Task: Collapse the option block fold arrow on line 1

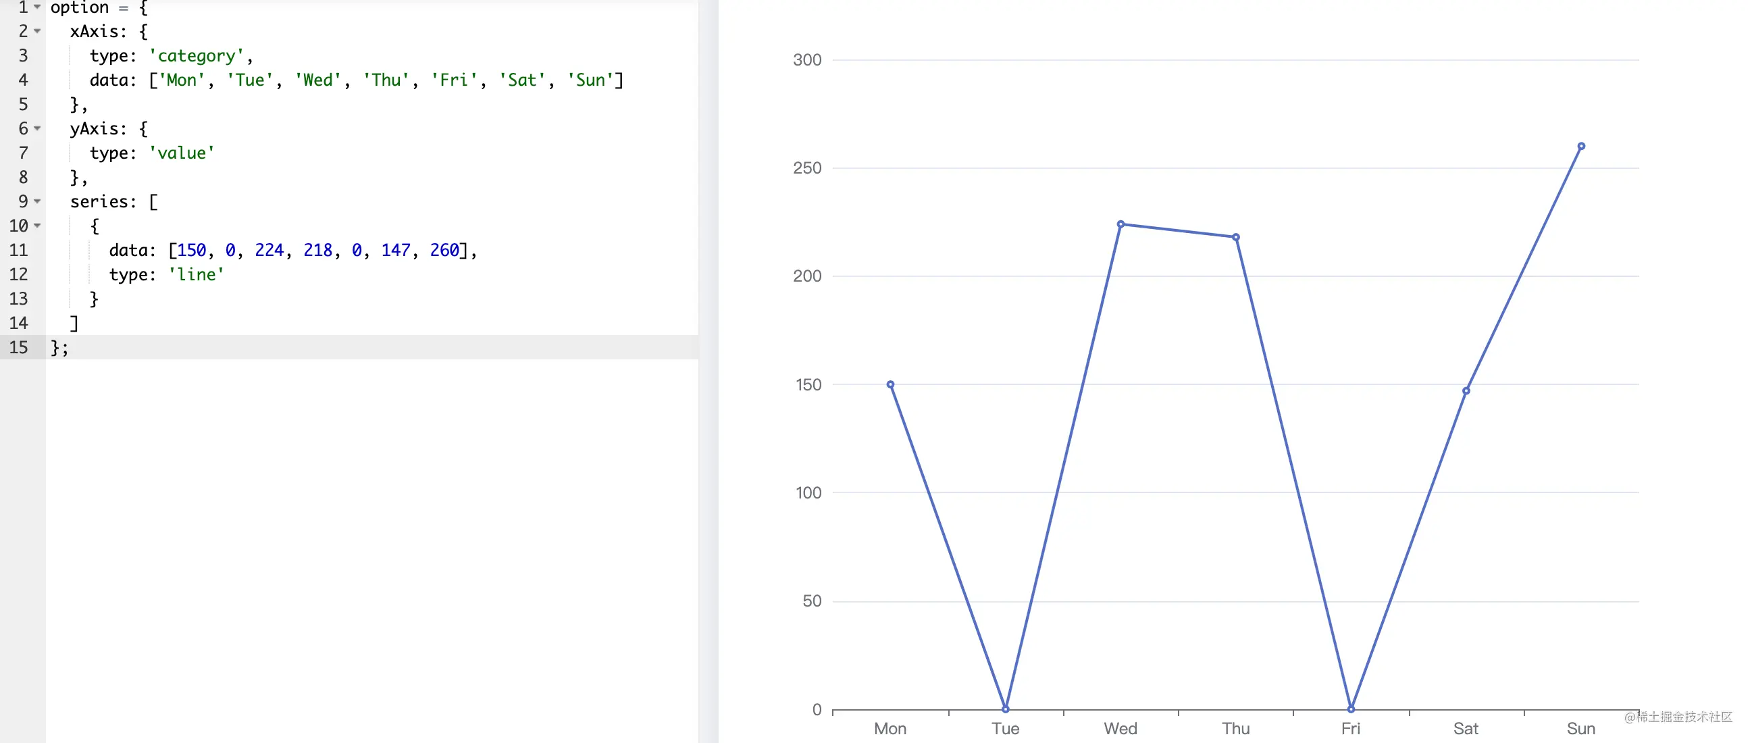Action: point(37,7)
